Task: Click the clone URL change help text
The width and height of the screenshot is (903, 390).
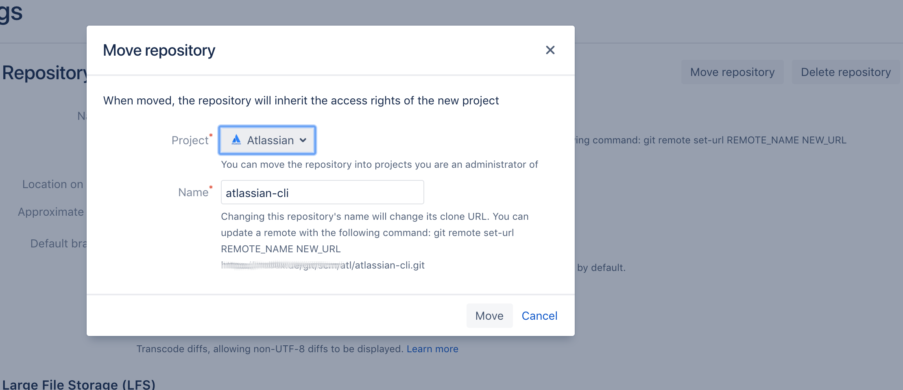Action: [375, 233]
